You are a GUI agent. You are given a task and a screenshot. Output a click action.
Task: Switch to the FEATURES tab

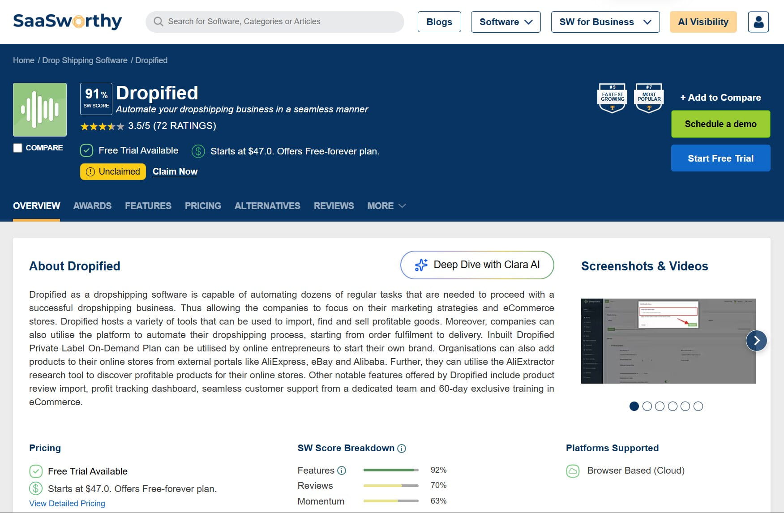click(148, 206)
